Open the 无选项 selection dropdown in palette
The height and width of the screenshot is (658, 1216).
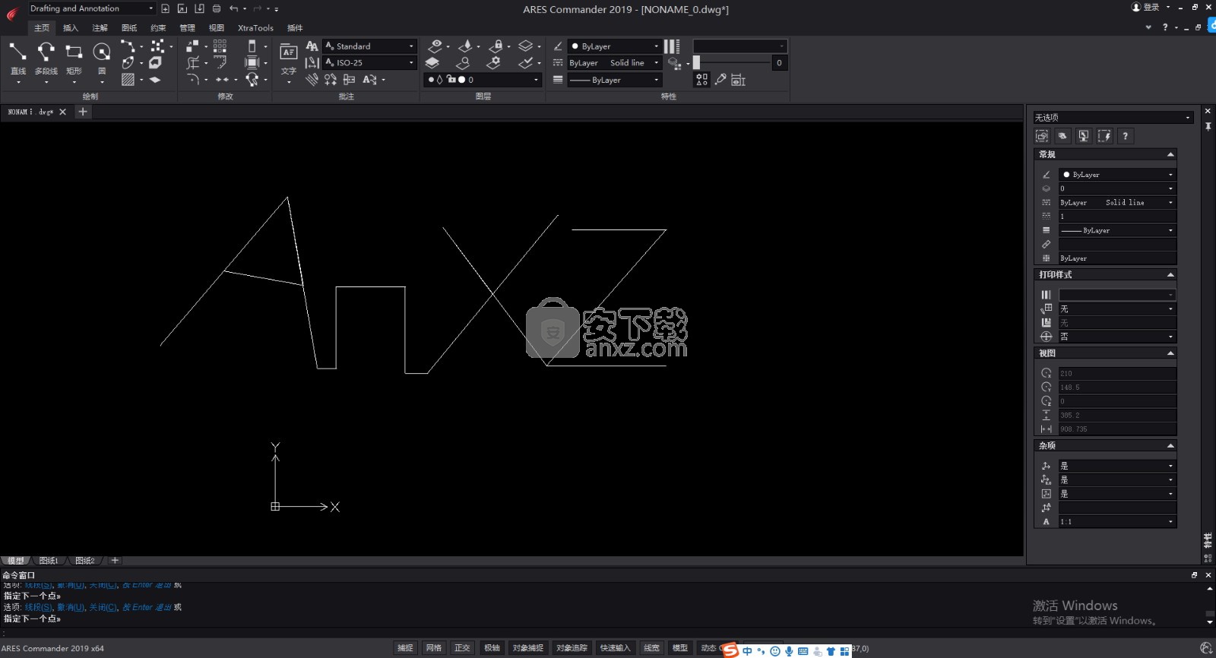click(1113, 117)
